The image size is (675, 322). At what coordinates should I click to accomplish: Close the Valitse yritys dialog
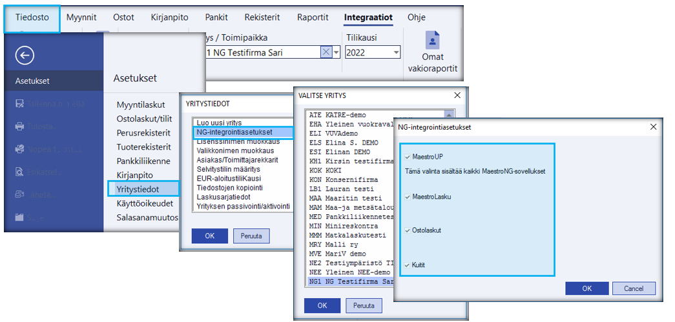point(457,95)
